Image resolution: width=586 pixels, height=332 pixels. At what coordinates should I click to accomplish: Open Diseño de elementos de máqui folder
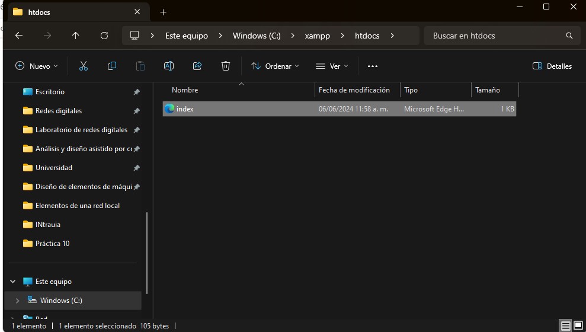pyautogui.click(x=84, y=187)
